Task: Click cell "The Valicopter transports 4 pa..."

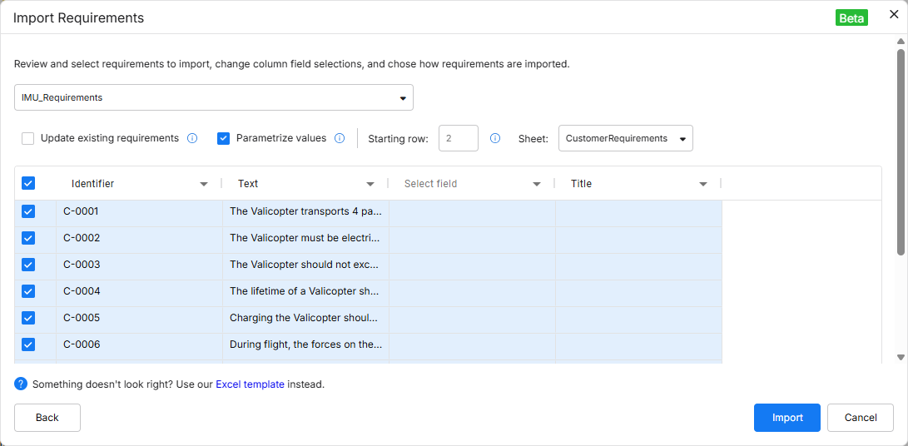Action: coord(305,211)
